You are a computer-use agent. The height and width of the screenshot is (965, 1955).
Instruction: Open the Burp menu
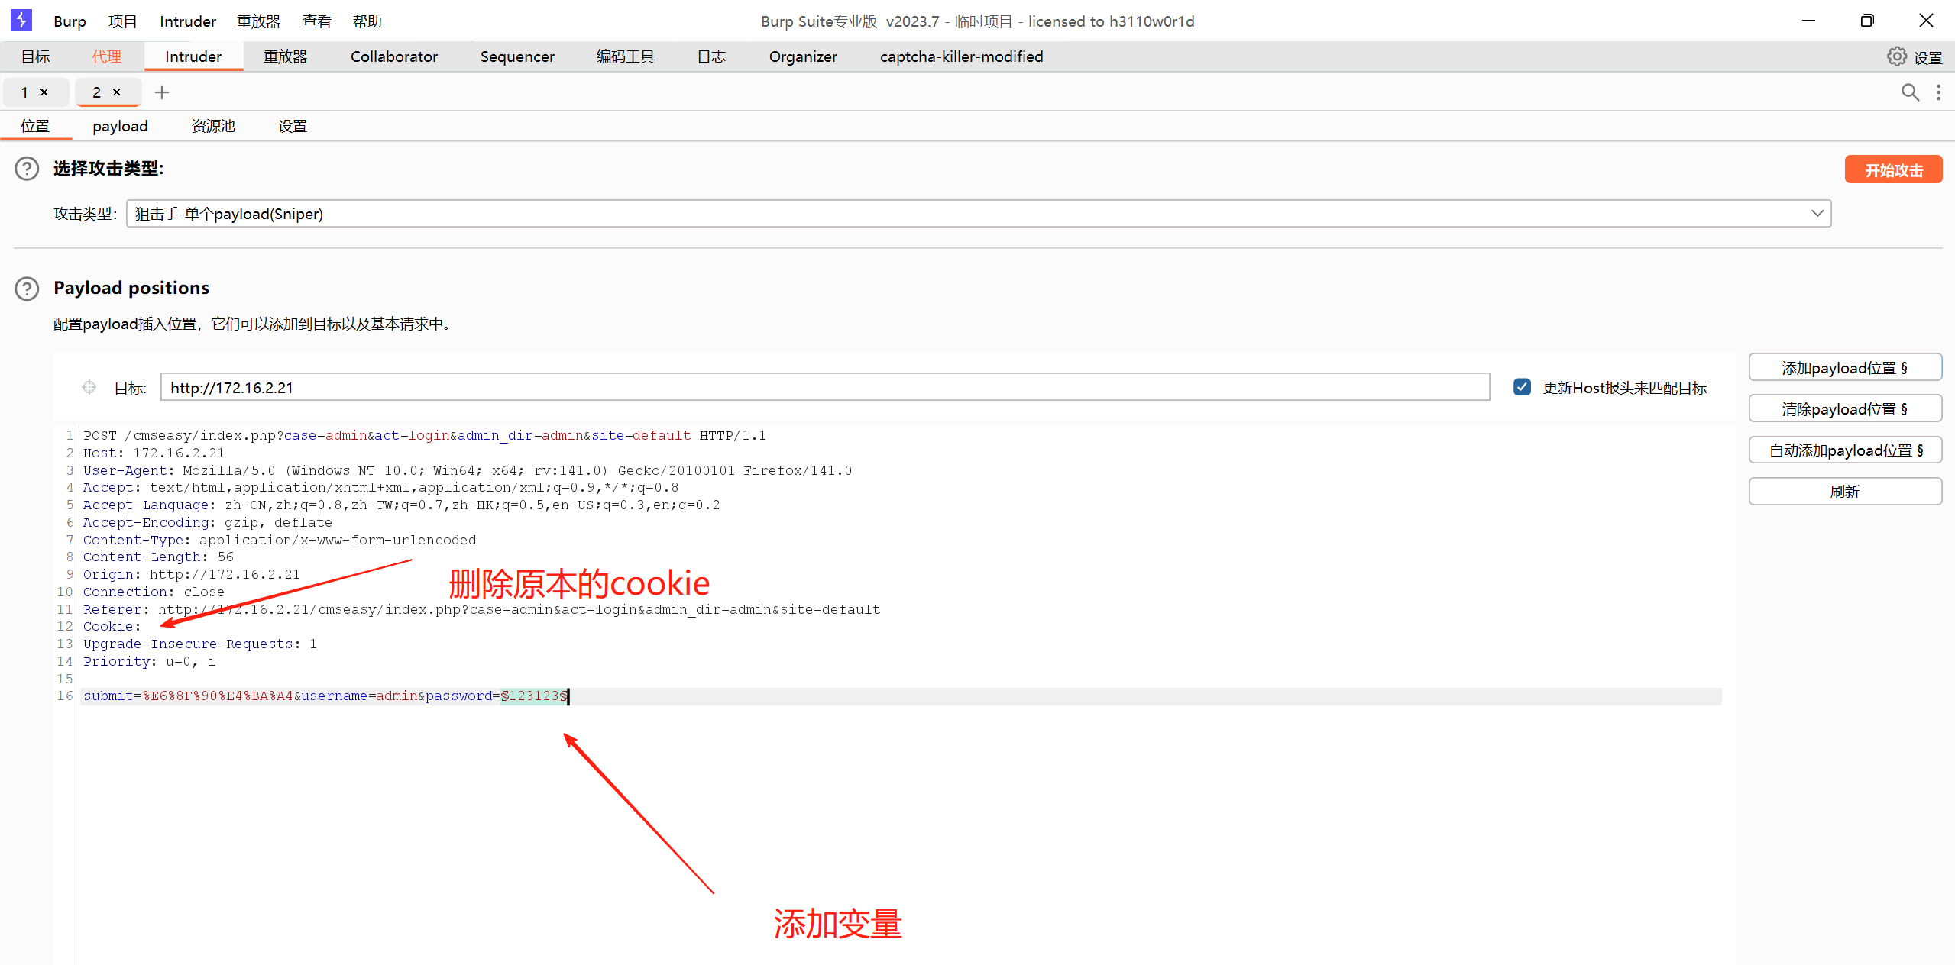coord(70,21)
